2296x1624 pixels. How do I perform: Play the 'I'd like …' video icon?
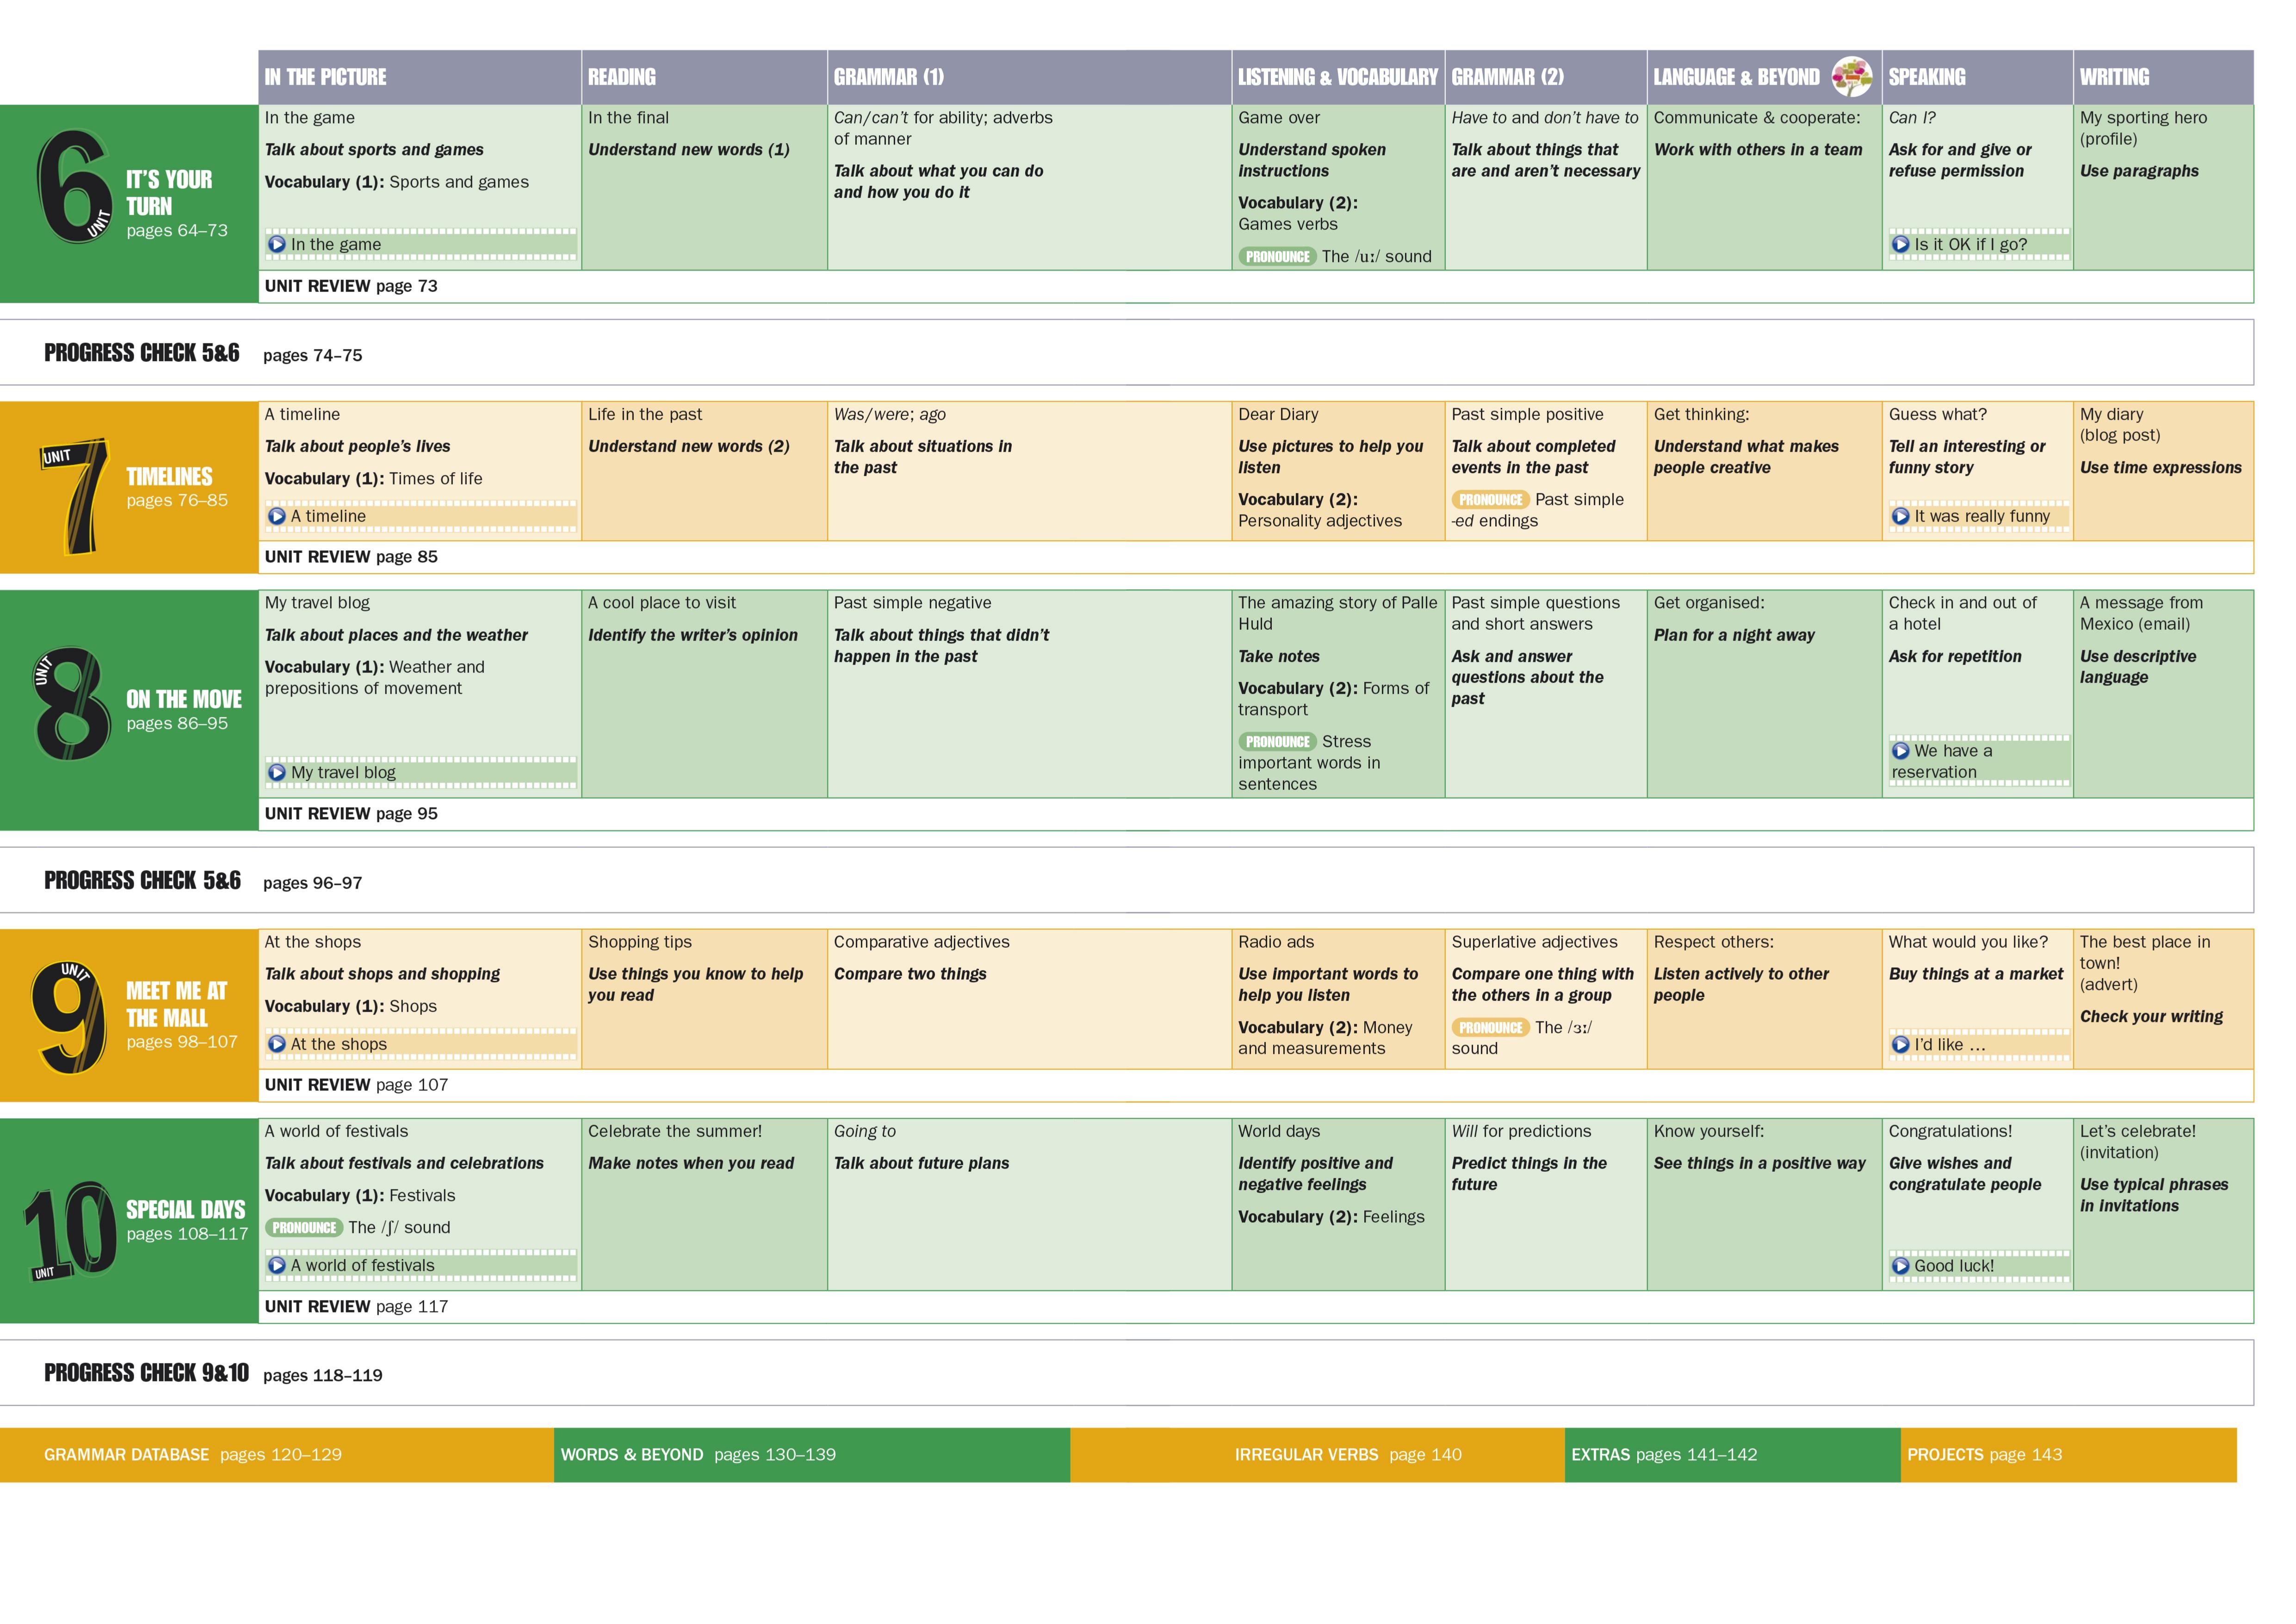(x=1900, y=1045)
